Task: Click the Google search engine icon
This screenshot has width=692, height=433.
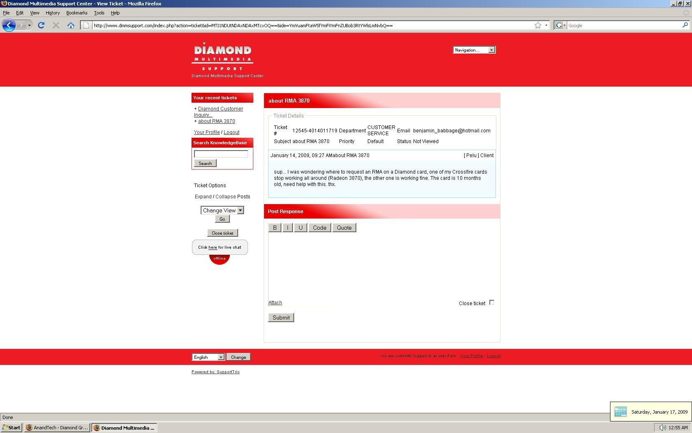Action: click(559, 25)
